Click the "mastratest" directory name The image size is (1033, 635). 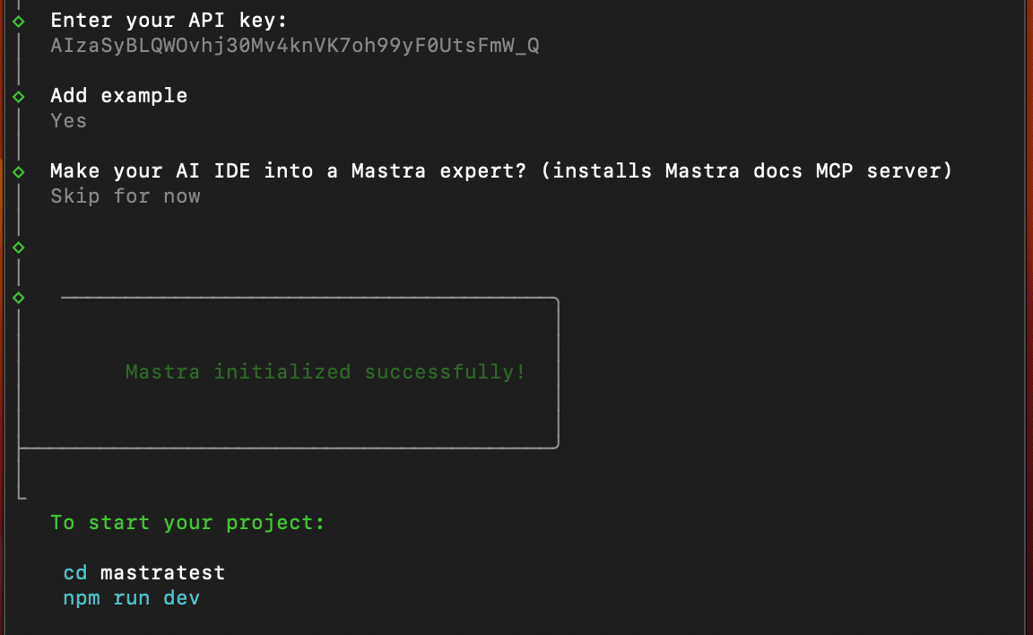coord(162,572)
